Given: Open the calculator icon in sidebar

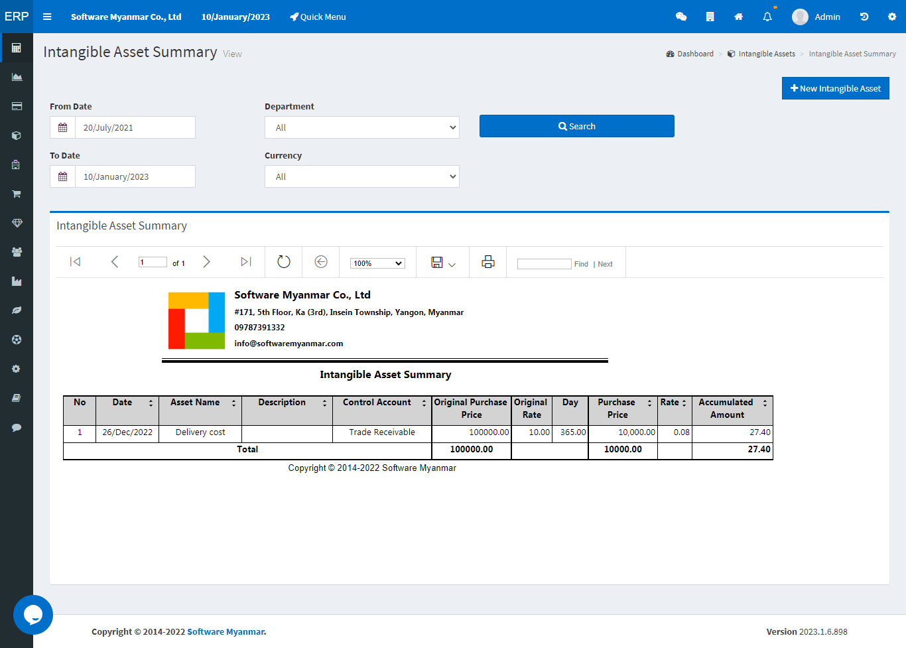Looking at the screenshot, I should [17, 48].
